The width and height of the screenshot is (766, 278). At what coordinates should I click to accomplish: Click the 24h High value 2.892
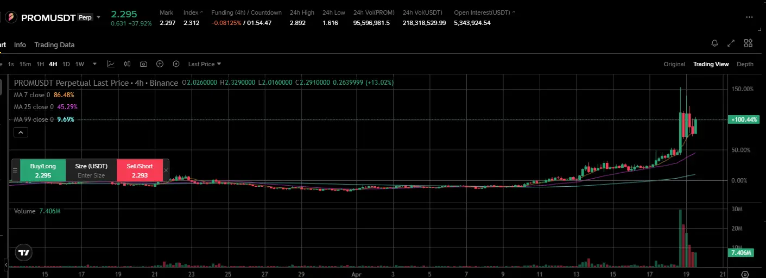tap(297, 23)
